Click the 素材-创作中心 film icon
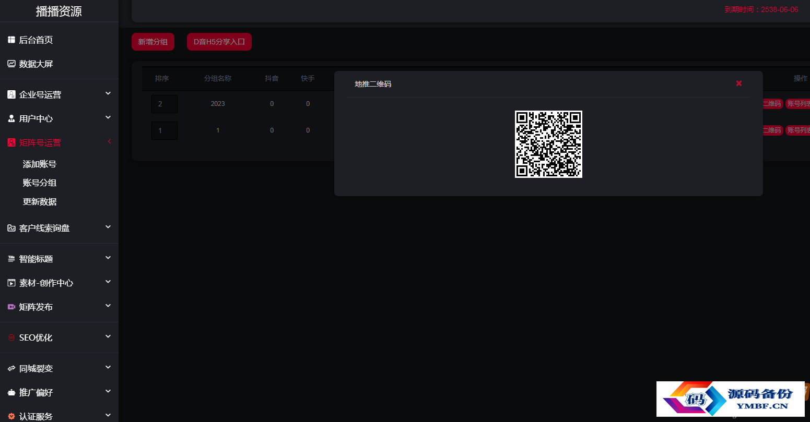Viewport: 810px width, 422px height. pos(11,283)
